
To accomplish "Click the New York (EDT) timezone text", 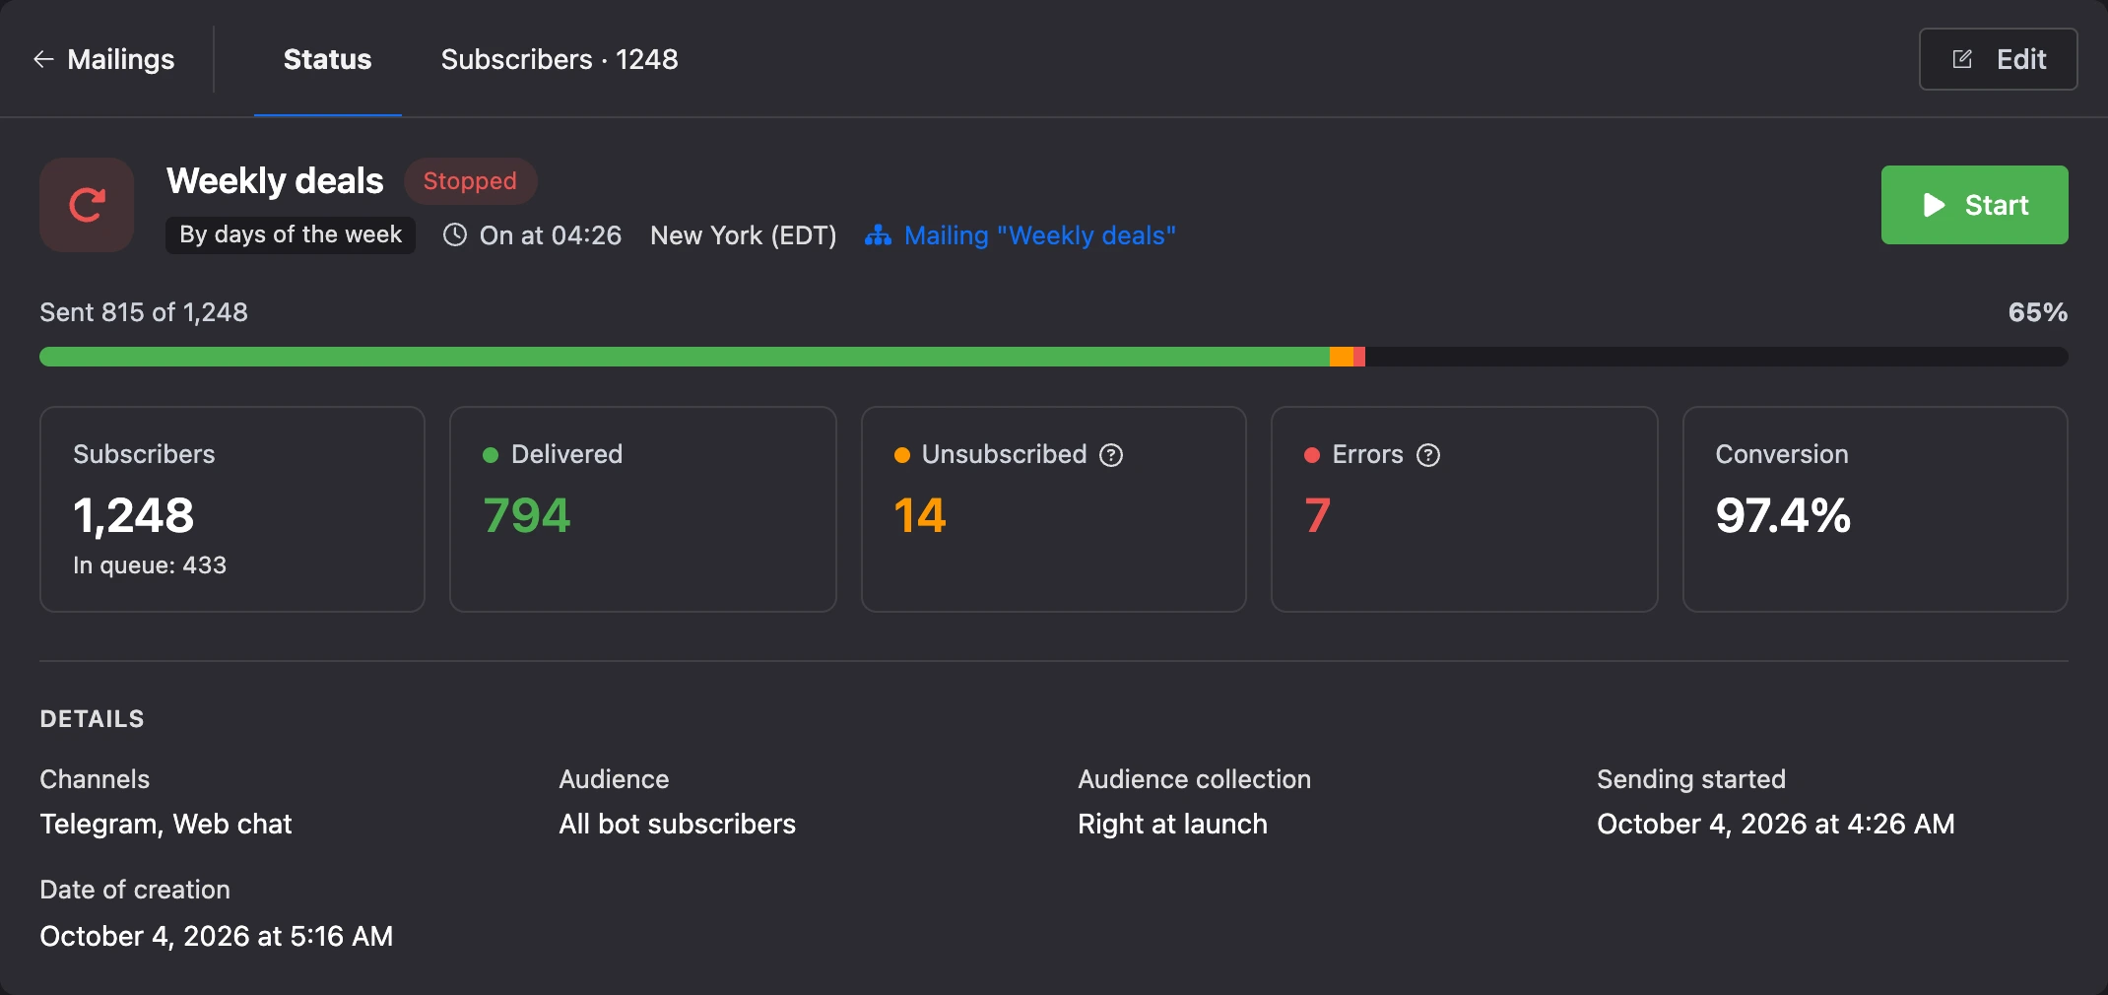I will pos(744,235).
